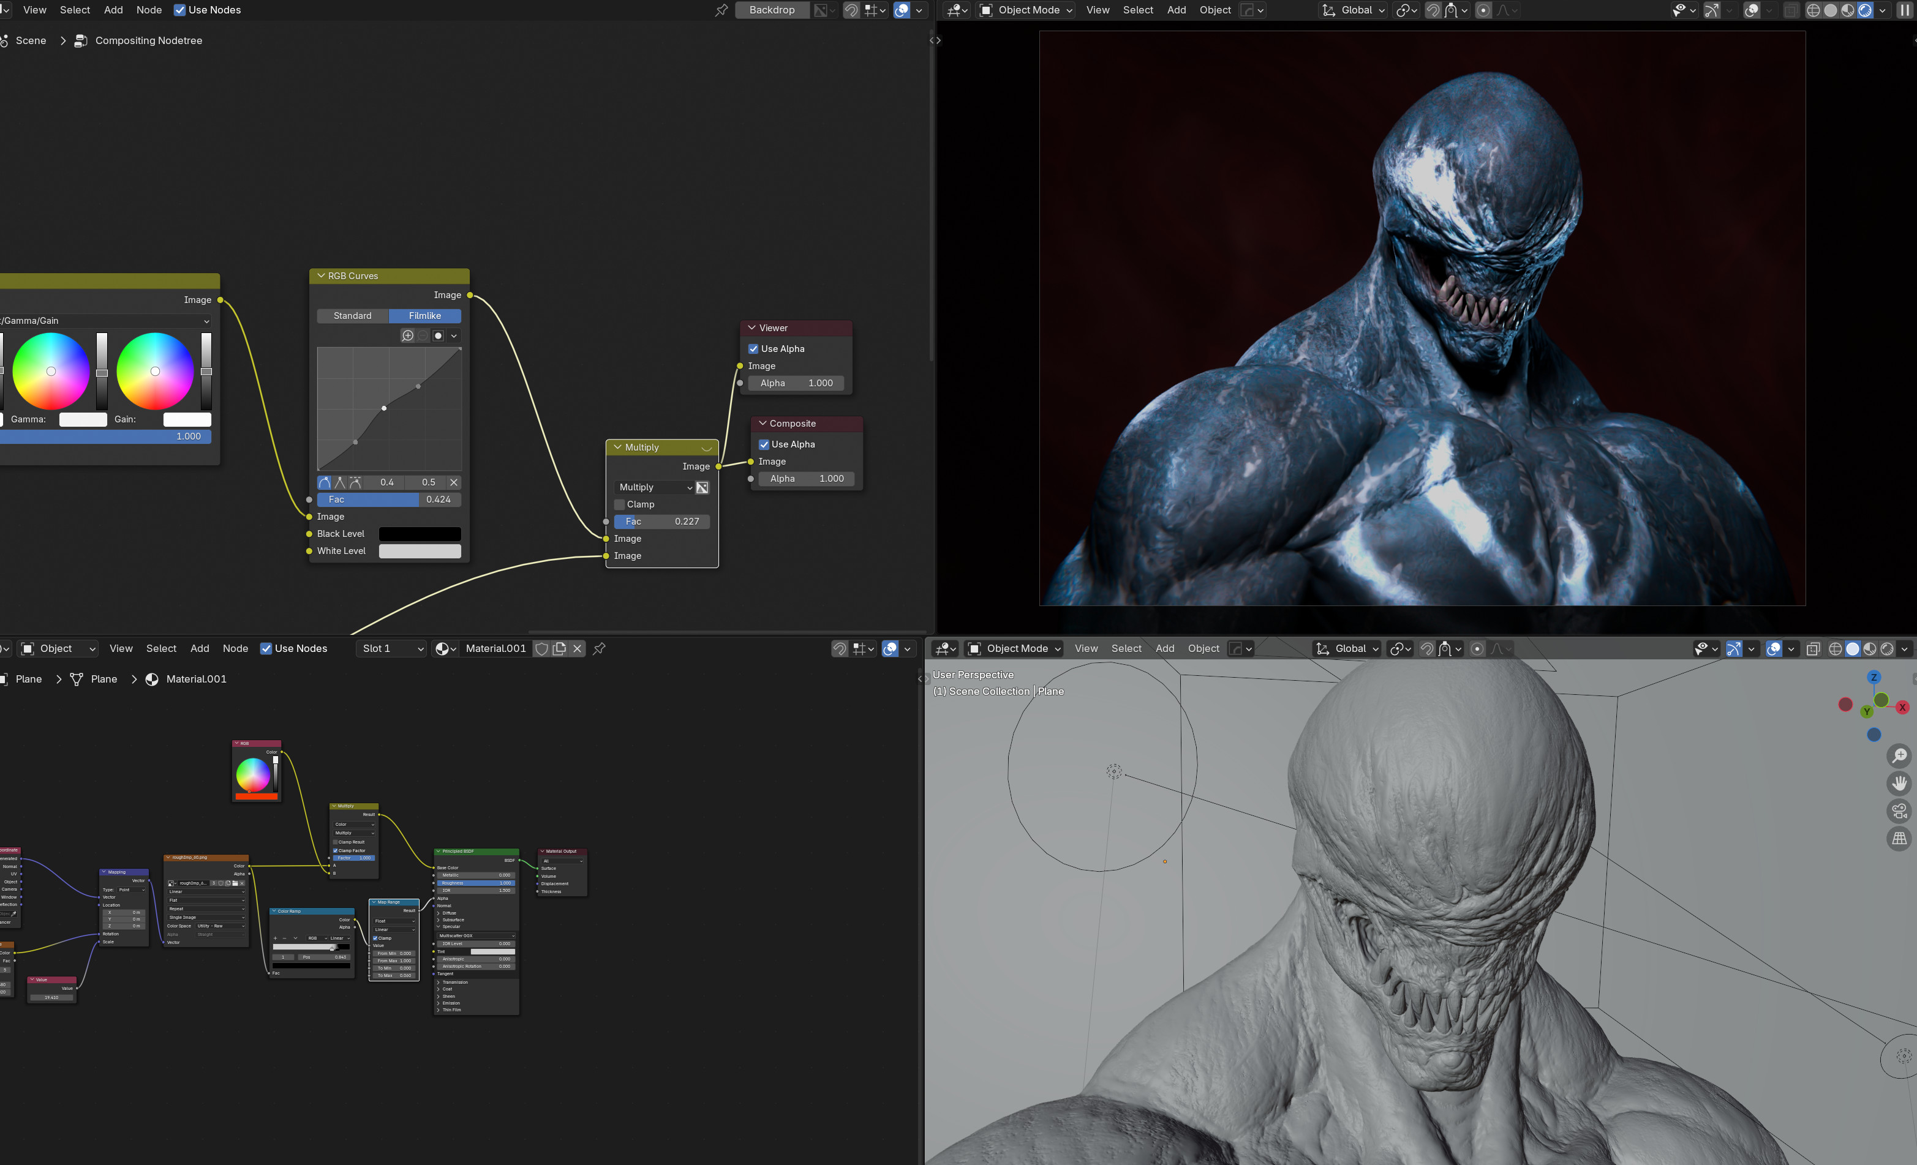Collapse the Composite node

[763, 423]
